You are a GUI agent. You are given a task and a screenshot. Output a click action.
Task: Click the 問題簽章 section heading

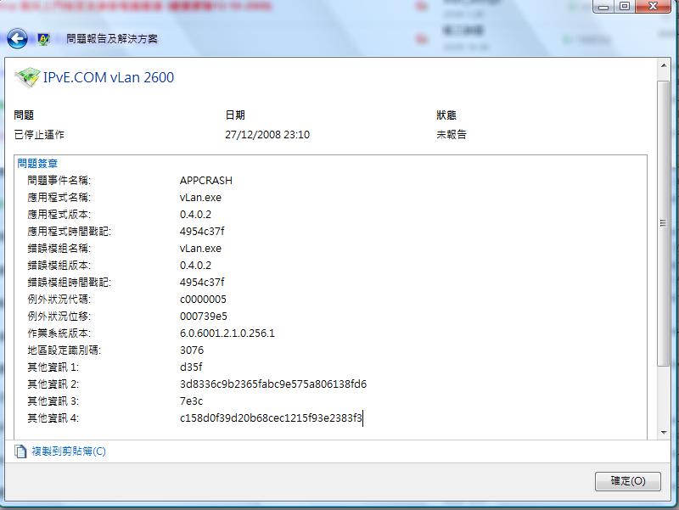(37, 163)
